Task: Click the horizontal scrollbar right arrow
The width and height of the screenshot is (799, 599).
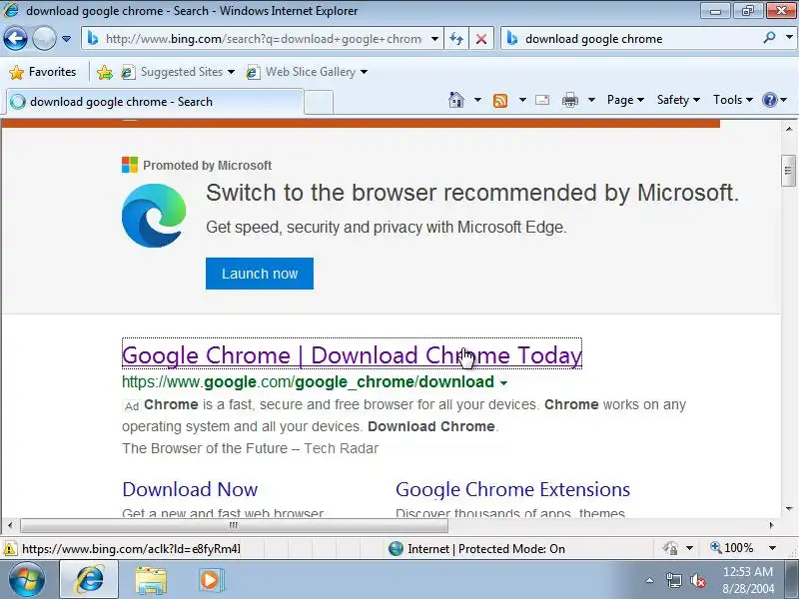Action: tap(771, 525)
